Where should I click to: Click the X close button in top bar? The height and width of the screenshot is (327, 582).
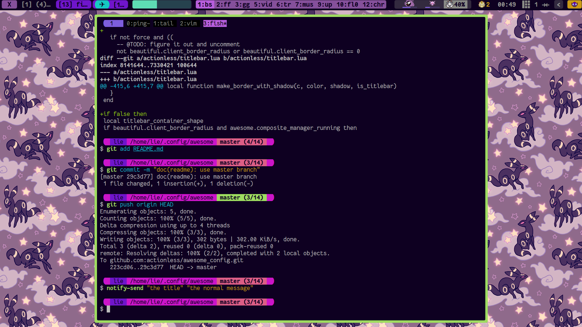pos(9,4)
